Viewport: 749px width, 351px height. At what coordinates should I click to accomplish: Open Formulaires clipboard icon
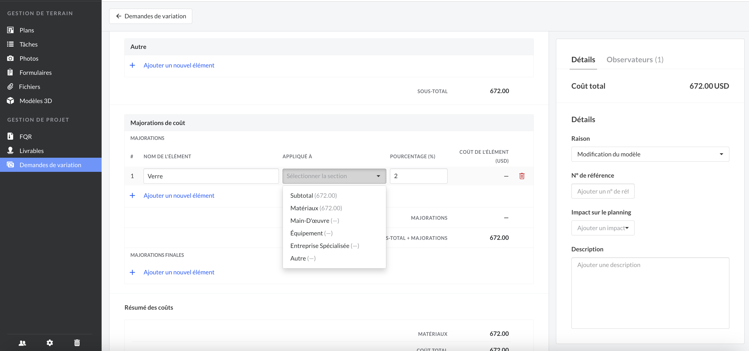click(10, 72)
